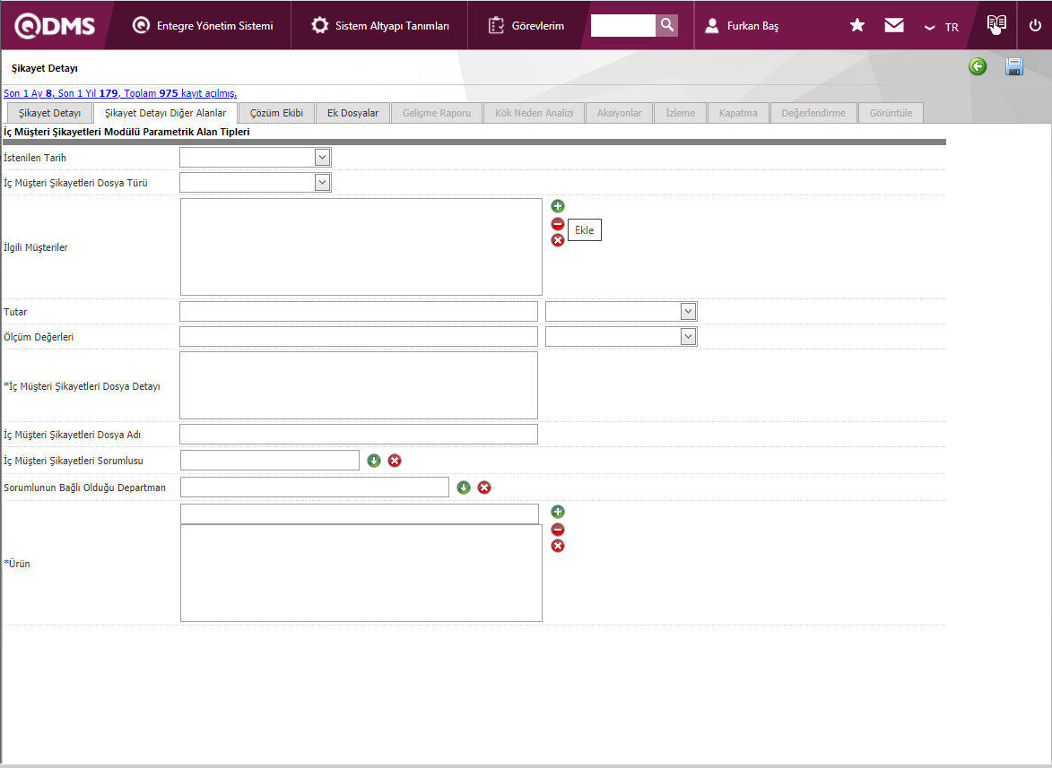Open favorites star icon

856,25
